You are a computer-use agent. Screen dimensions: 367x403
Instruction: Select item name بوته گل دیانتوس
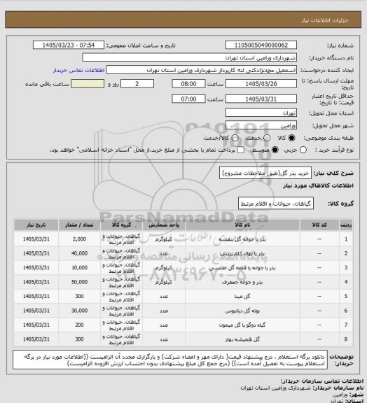point(242,311)
